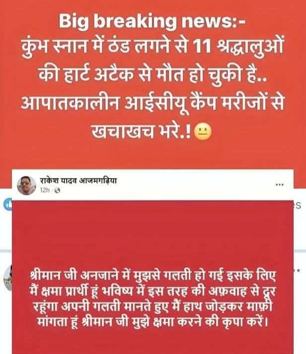This screenshot has width=306, height=354.
Task: Click the आपातकालीन आईसीयू कैंप line
Action: point(152,104)
